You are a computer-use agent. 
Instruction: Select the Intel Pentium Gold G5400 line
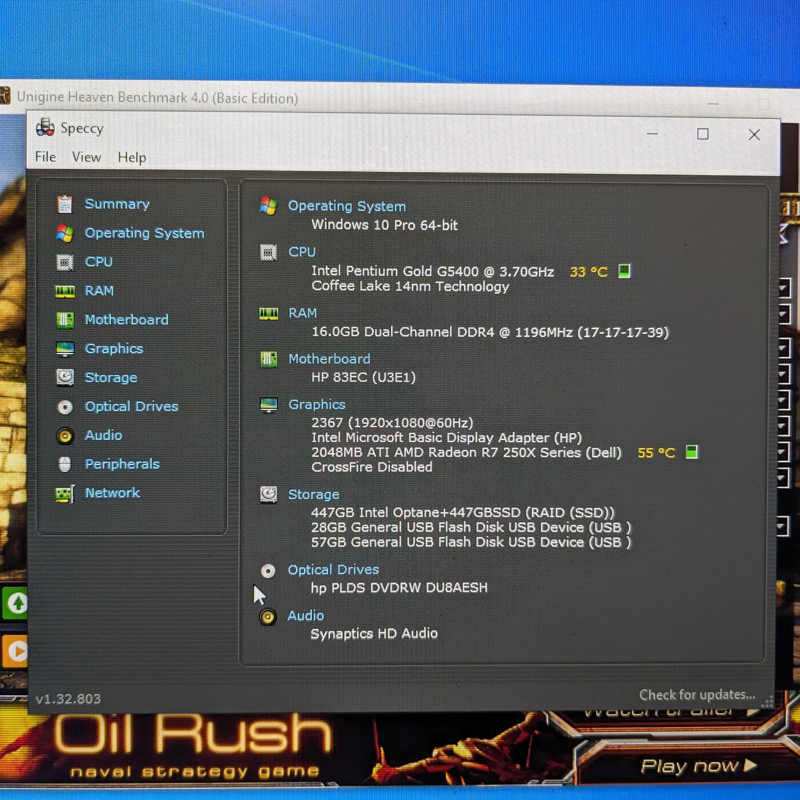point(433,271)
